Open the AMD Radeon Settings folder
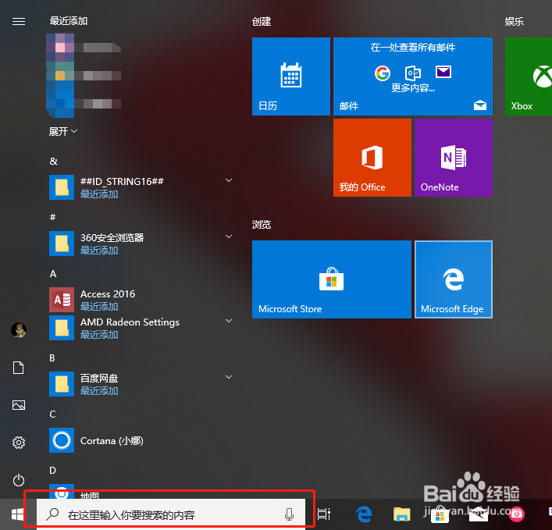The width and height of the screenshot is (552, 530). (x=141, y=328)
